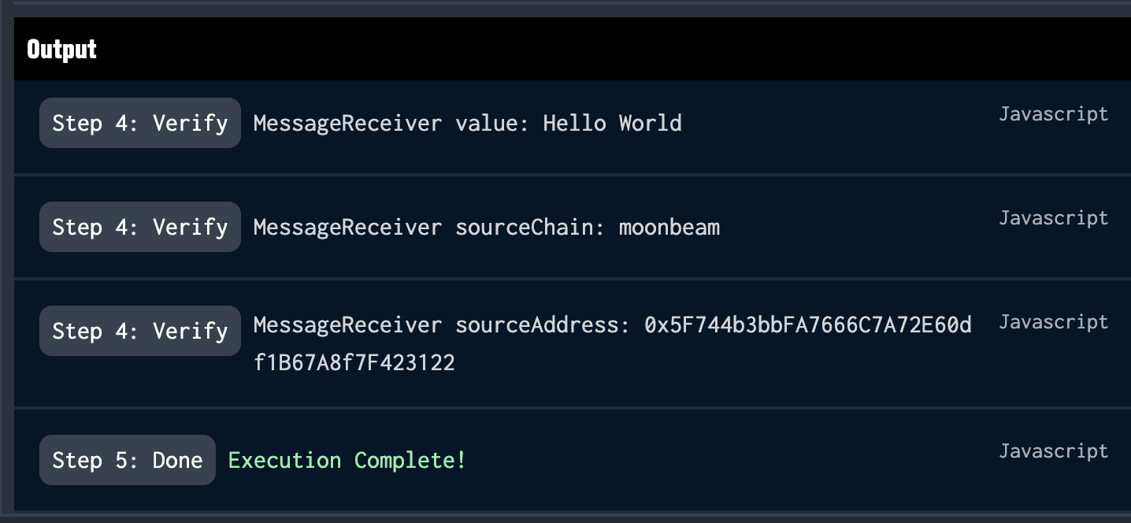The image size is (1131, 523).
Task: Click the Output panel header title
Action: coord(61,49)
